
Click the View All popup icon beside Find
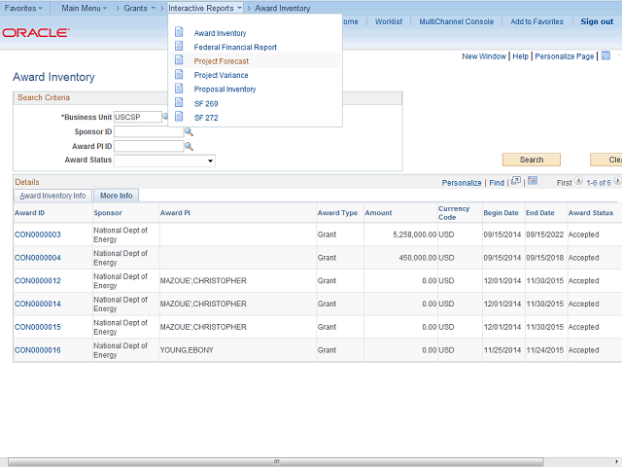517,181
